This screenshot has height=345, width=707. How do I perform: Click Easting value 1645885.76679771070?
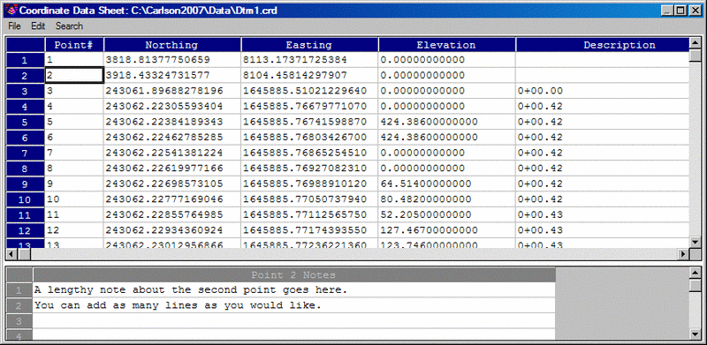click(309, 107)
